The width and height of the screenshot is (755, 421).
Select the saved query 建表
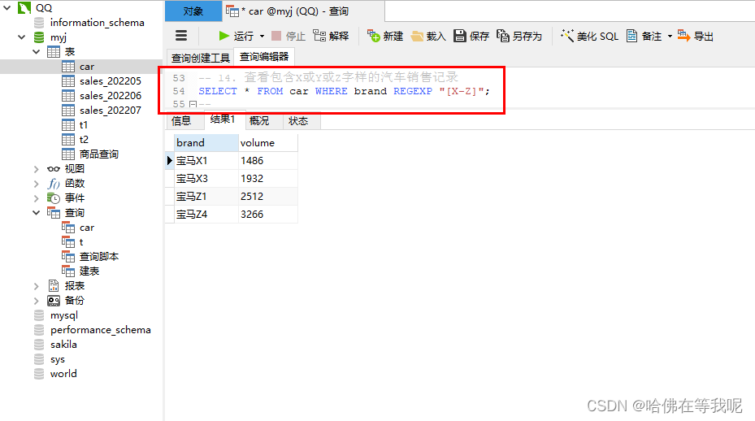pyautogui.click(x=89, y=271)
